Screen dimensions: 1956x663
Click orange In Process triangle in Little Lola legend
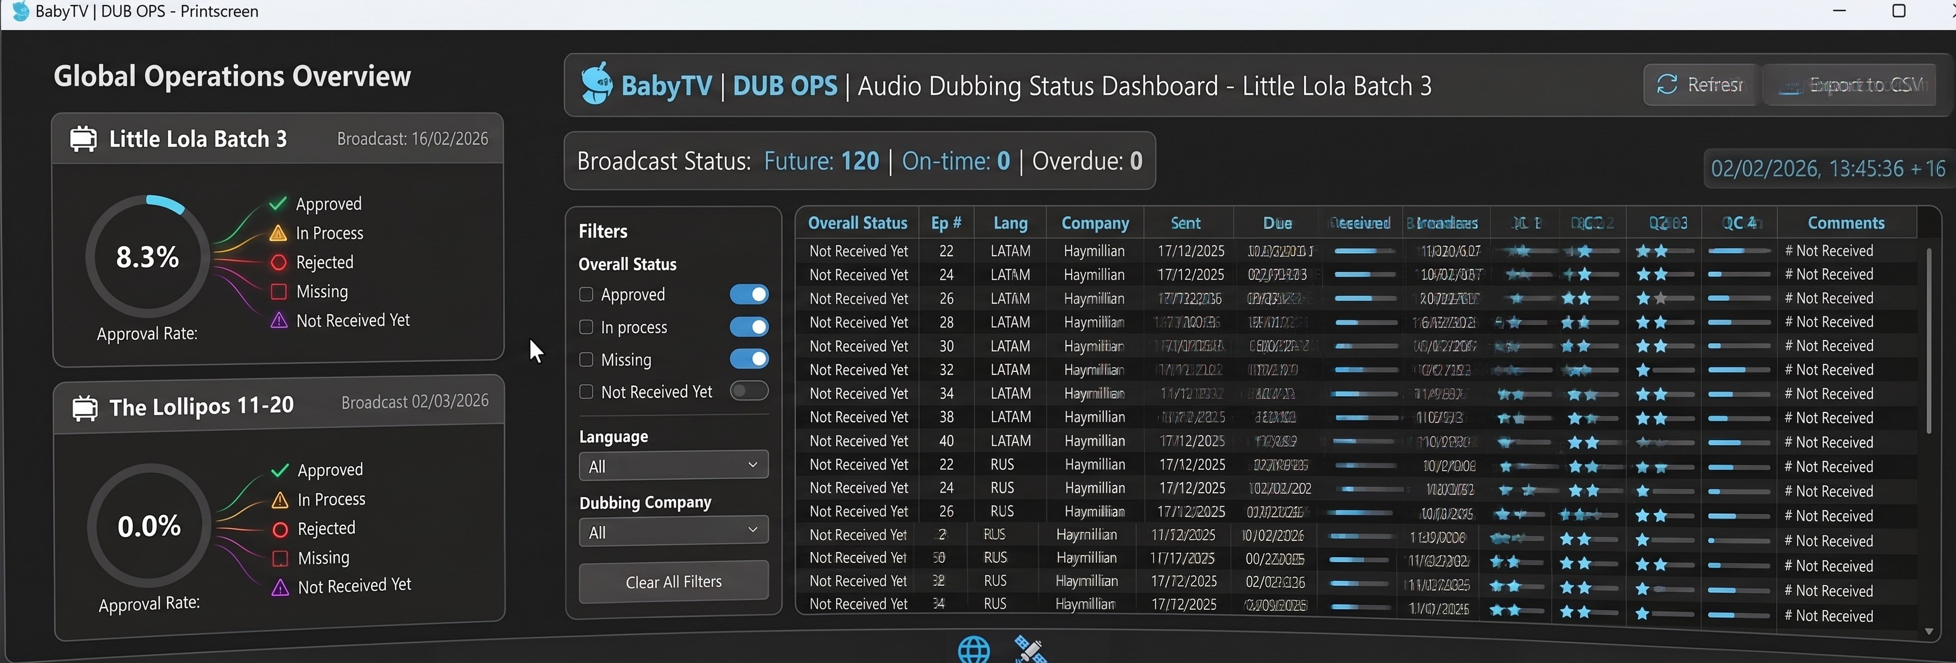(x=279, y=233)
